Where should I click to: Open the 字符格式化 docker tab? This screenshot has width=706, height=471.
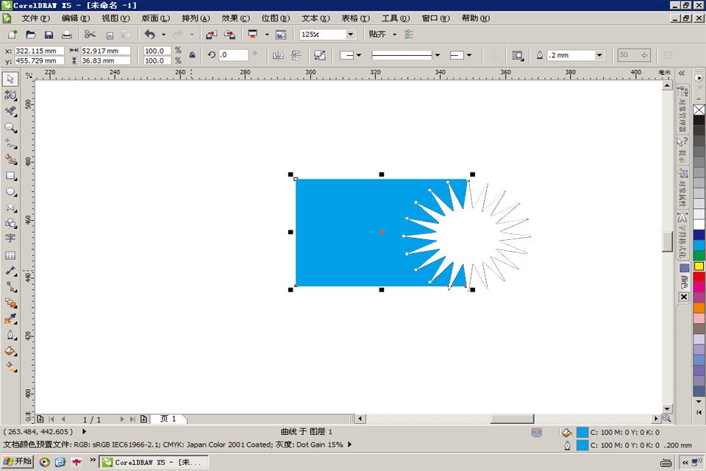[x=682, y=235]
